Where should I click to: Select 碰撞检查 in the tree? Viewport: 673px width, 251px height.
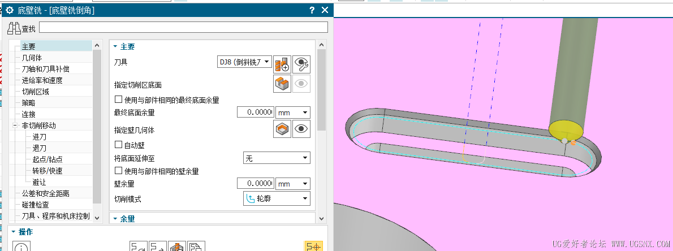tap(36, 205)
